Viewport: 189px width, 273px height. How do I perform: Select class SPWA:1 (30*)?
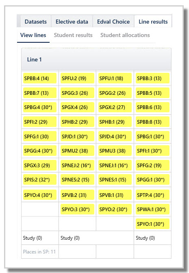click(x=152, y=209)
